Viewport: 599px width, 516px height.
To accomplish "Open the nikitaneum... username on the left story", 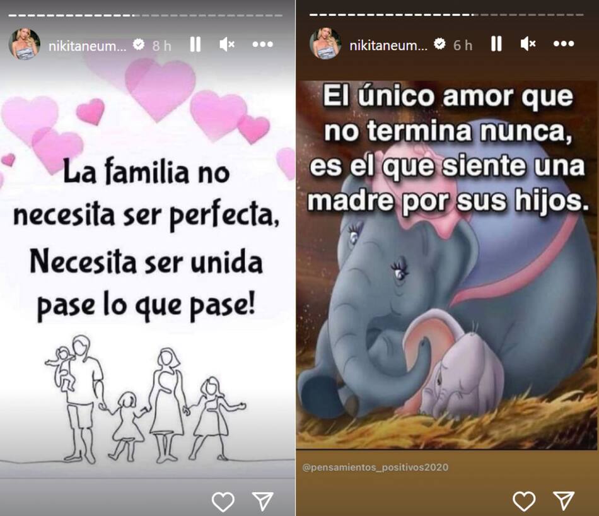I will (88, 46).
